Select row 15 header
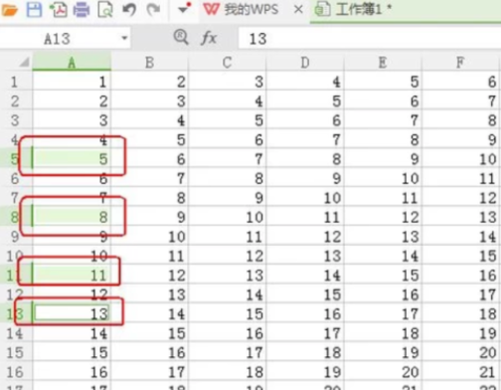This screenshot has width=501, height=390. [15, 352]
